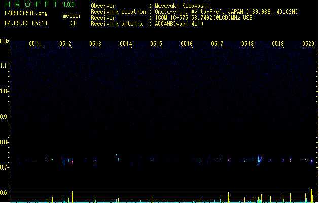This screenshot has height=203, width=319.
Task: Click the meteor count value 20
Action: (x=74, y=23)
